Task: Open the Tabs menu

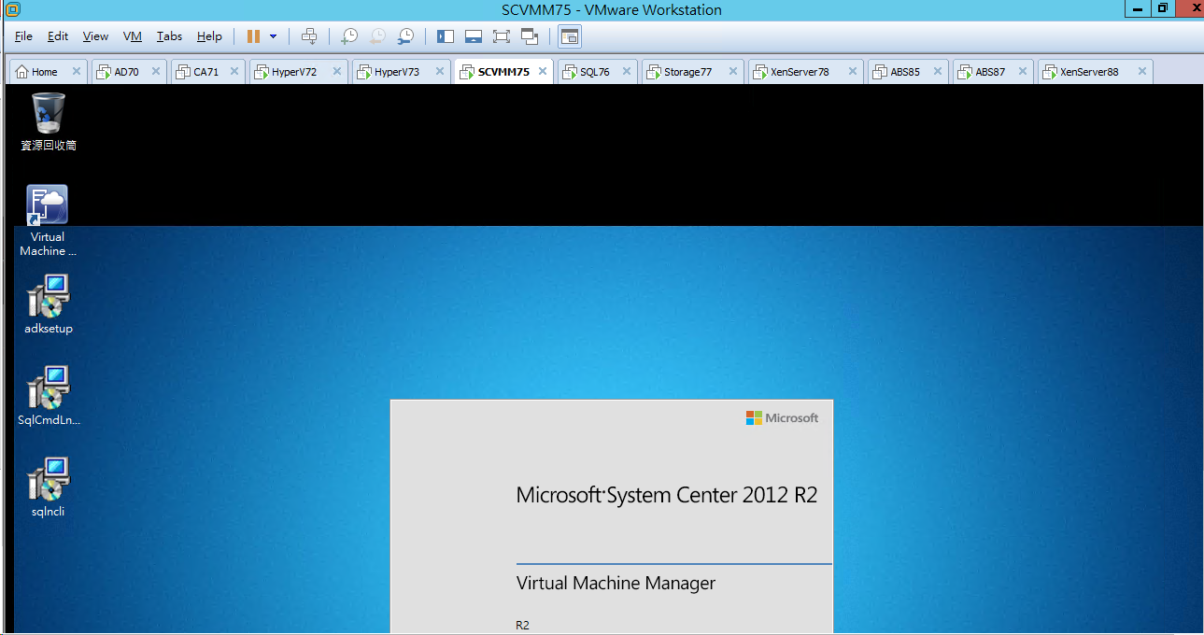Action: [x=169, y=36]
